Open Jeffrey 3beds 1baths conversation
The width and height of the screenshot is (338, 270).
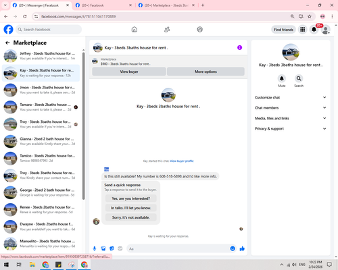pyautogui.click(x=41, y=56)
